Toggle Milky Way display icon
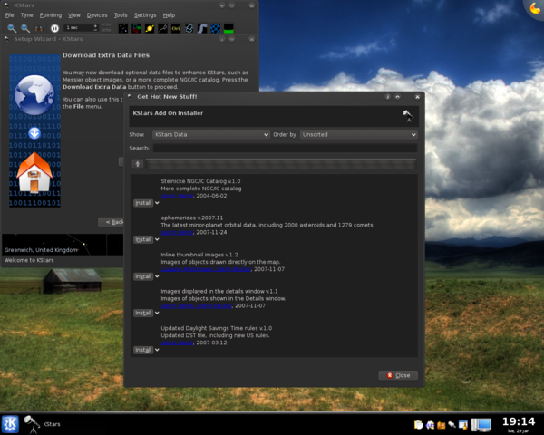 tap(189, 28)
